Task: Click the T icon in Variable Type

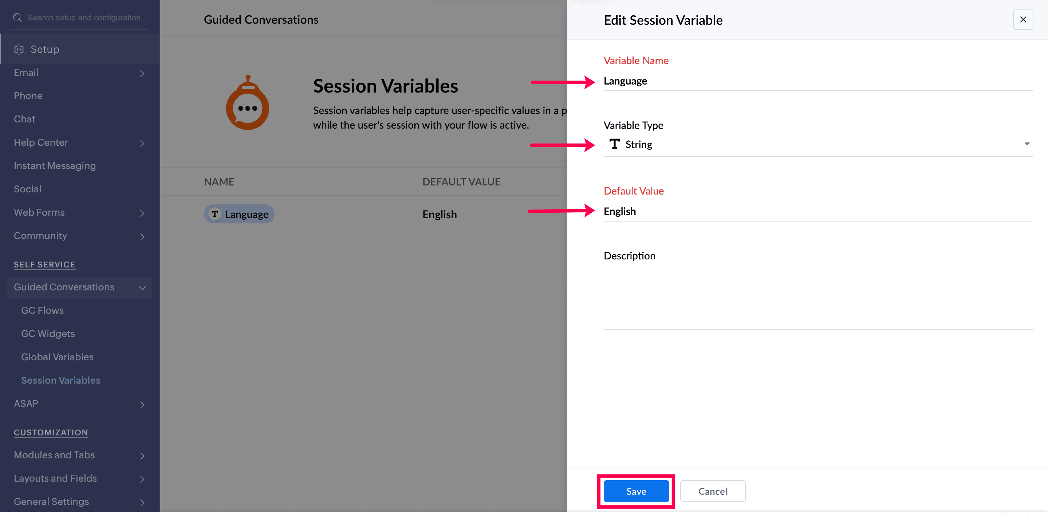Action: (614, 144)
